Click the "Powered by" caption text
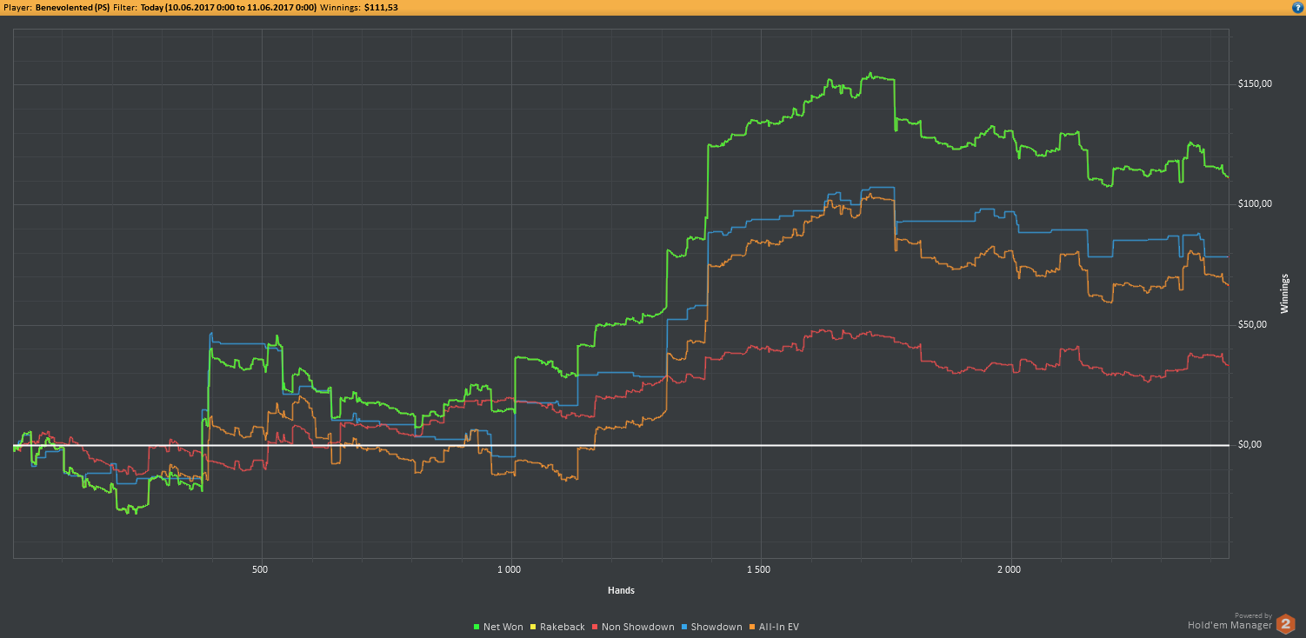This screenshot has width=1306, height=638. click(1253, 615)
